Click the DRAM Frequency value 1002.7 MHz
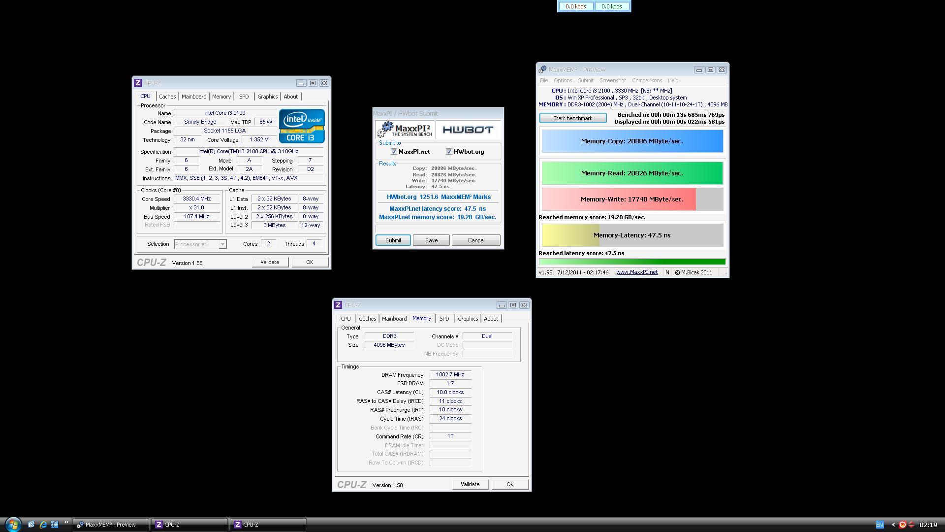This screenshot has height=532, width=945. pyautogui.click(x=450, y=375)
